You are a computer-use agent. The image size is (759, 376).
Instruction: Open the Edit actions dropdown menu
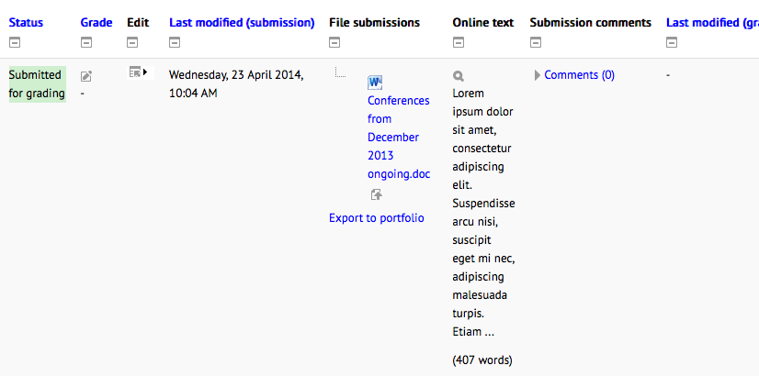[138, 72]
